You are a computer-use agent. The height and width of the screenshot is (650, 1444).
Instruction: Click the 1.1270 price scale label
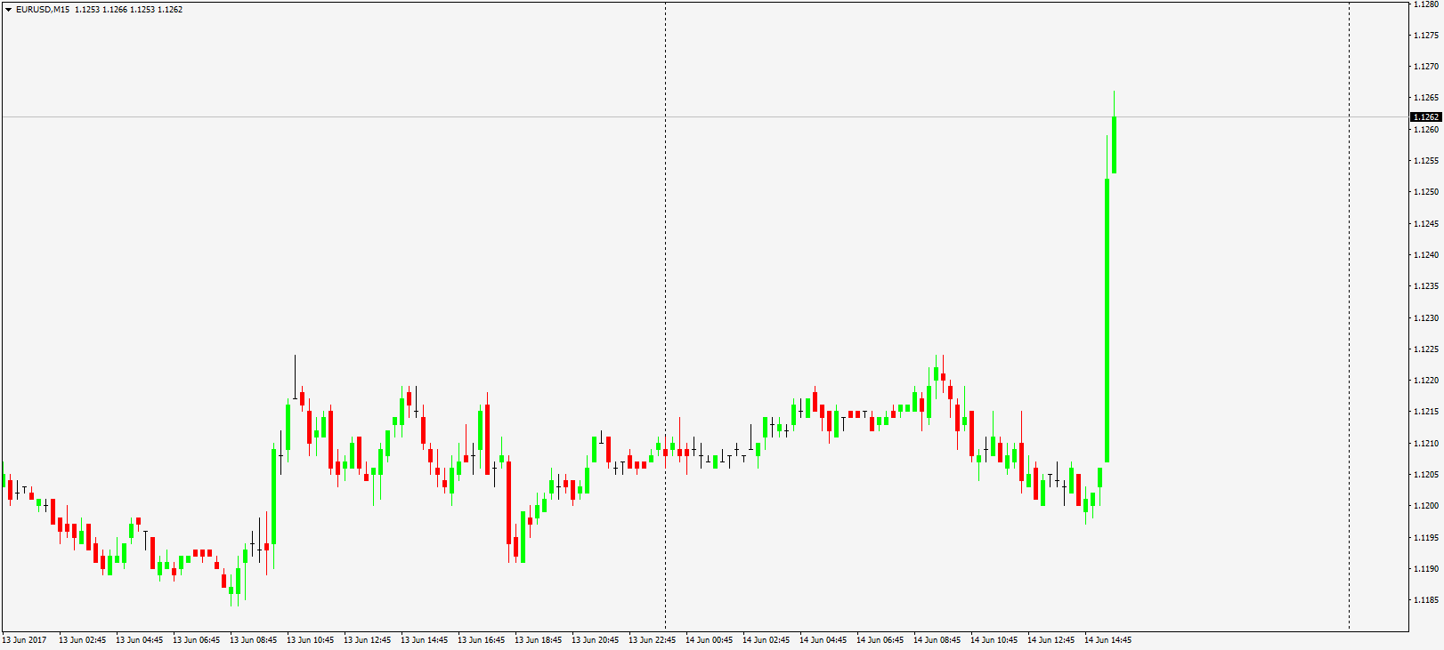(1426, 67)
